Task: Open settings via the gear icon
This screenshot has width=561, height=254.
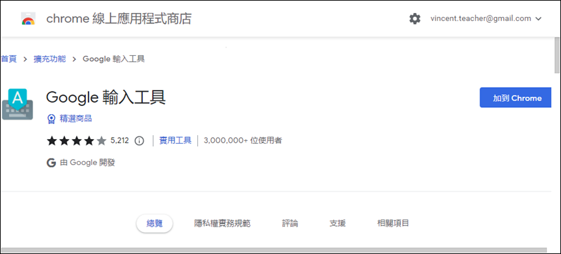Action: (415, 19)
